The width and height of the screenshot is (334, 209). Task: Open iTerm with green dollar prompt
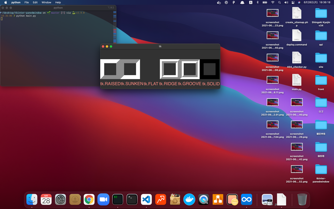pyautogui.click(x=118, y=199)
